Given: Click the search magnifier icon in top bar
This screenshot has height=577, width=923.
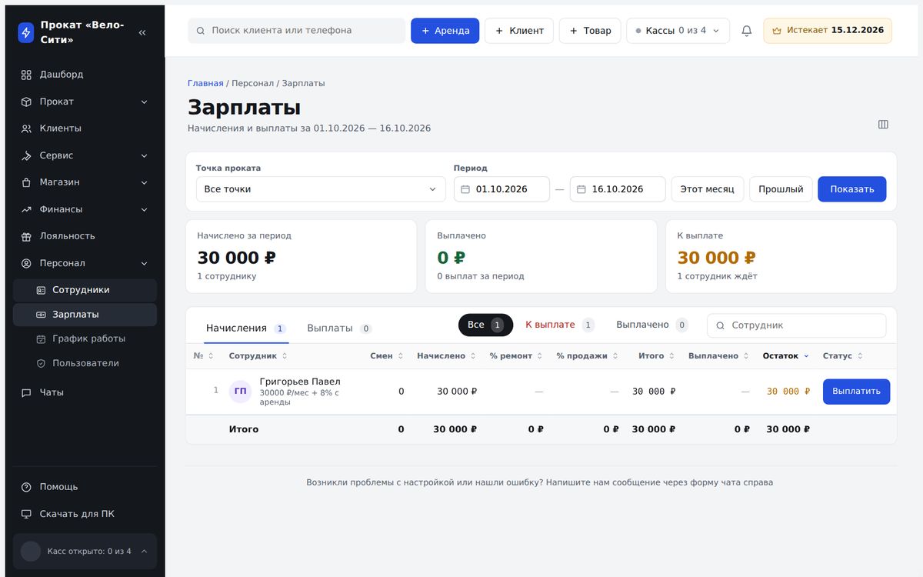Looking at the screenshot, I should click(201, 31).
